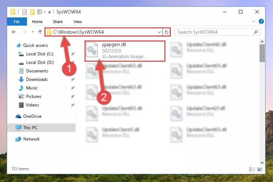This screenshot has width=273, height=182.
Task: Minimize the SysWOW64 window
Action: click(x=225, y=12)
